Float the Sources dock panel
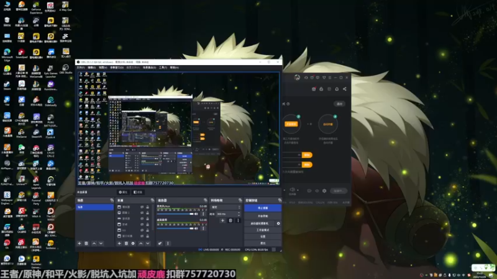 [152, 200]
